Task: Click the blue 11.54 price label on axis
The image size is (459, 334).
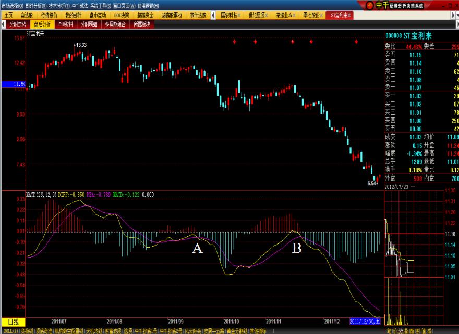Action: tap(13, 84)
